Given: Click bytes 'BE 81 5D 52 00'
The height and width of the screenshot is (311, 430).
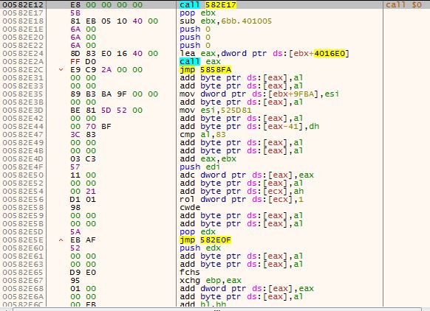Looking at the screenshot, I should [106, 111].
